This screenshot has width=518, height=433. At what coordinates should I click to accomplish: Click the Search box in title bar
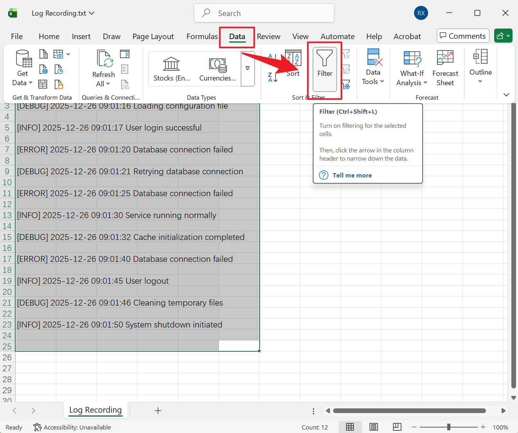point(264,13)
